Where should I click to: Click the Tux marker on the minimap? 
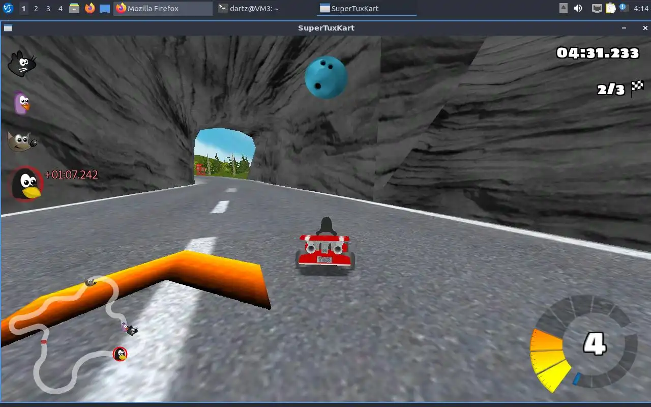tap(120, 354)
